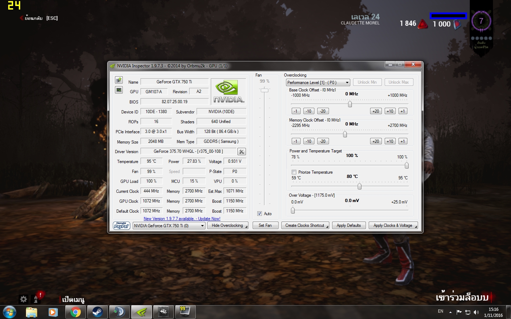
Task: Click the game notification icon with the red exclamation mark
Action: pyautogui.click(x=37, y=298)
